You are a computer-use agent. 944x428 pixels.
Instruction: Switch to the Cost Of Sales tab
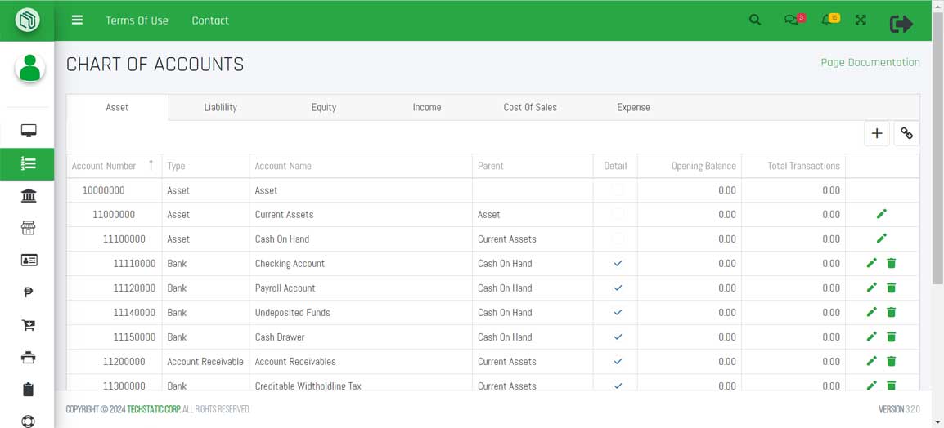click(530, 107)
